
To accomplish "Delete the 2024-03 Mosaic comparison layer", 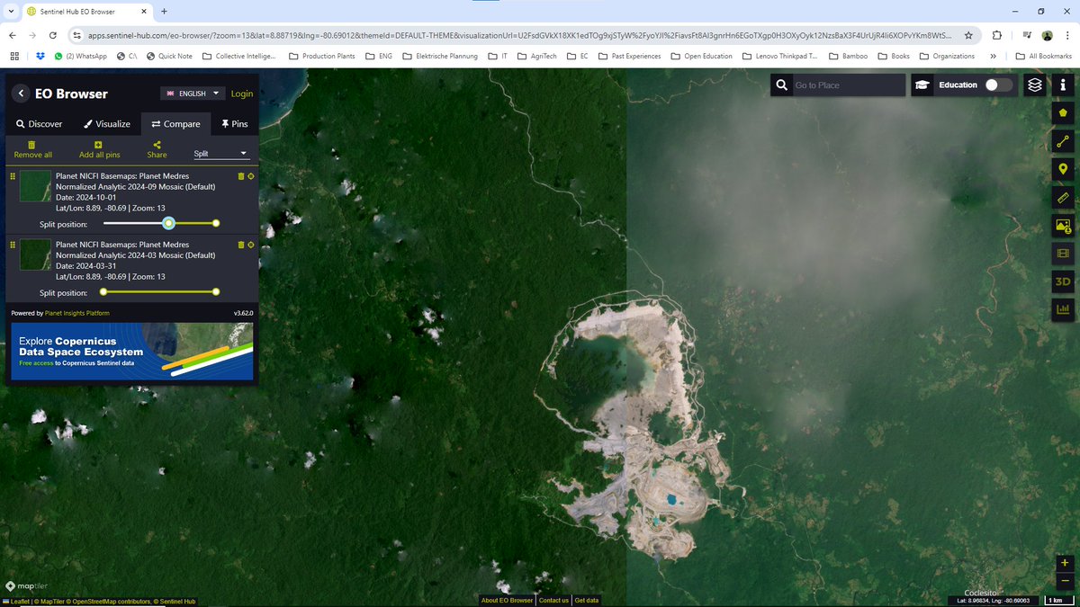I will pos(240,245).
